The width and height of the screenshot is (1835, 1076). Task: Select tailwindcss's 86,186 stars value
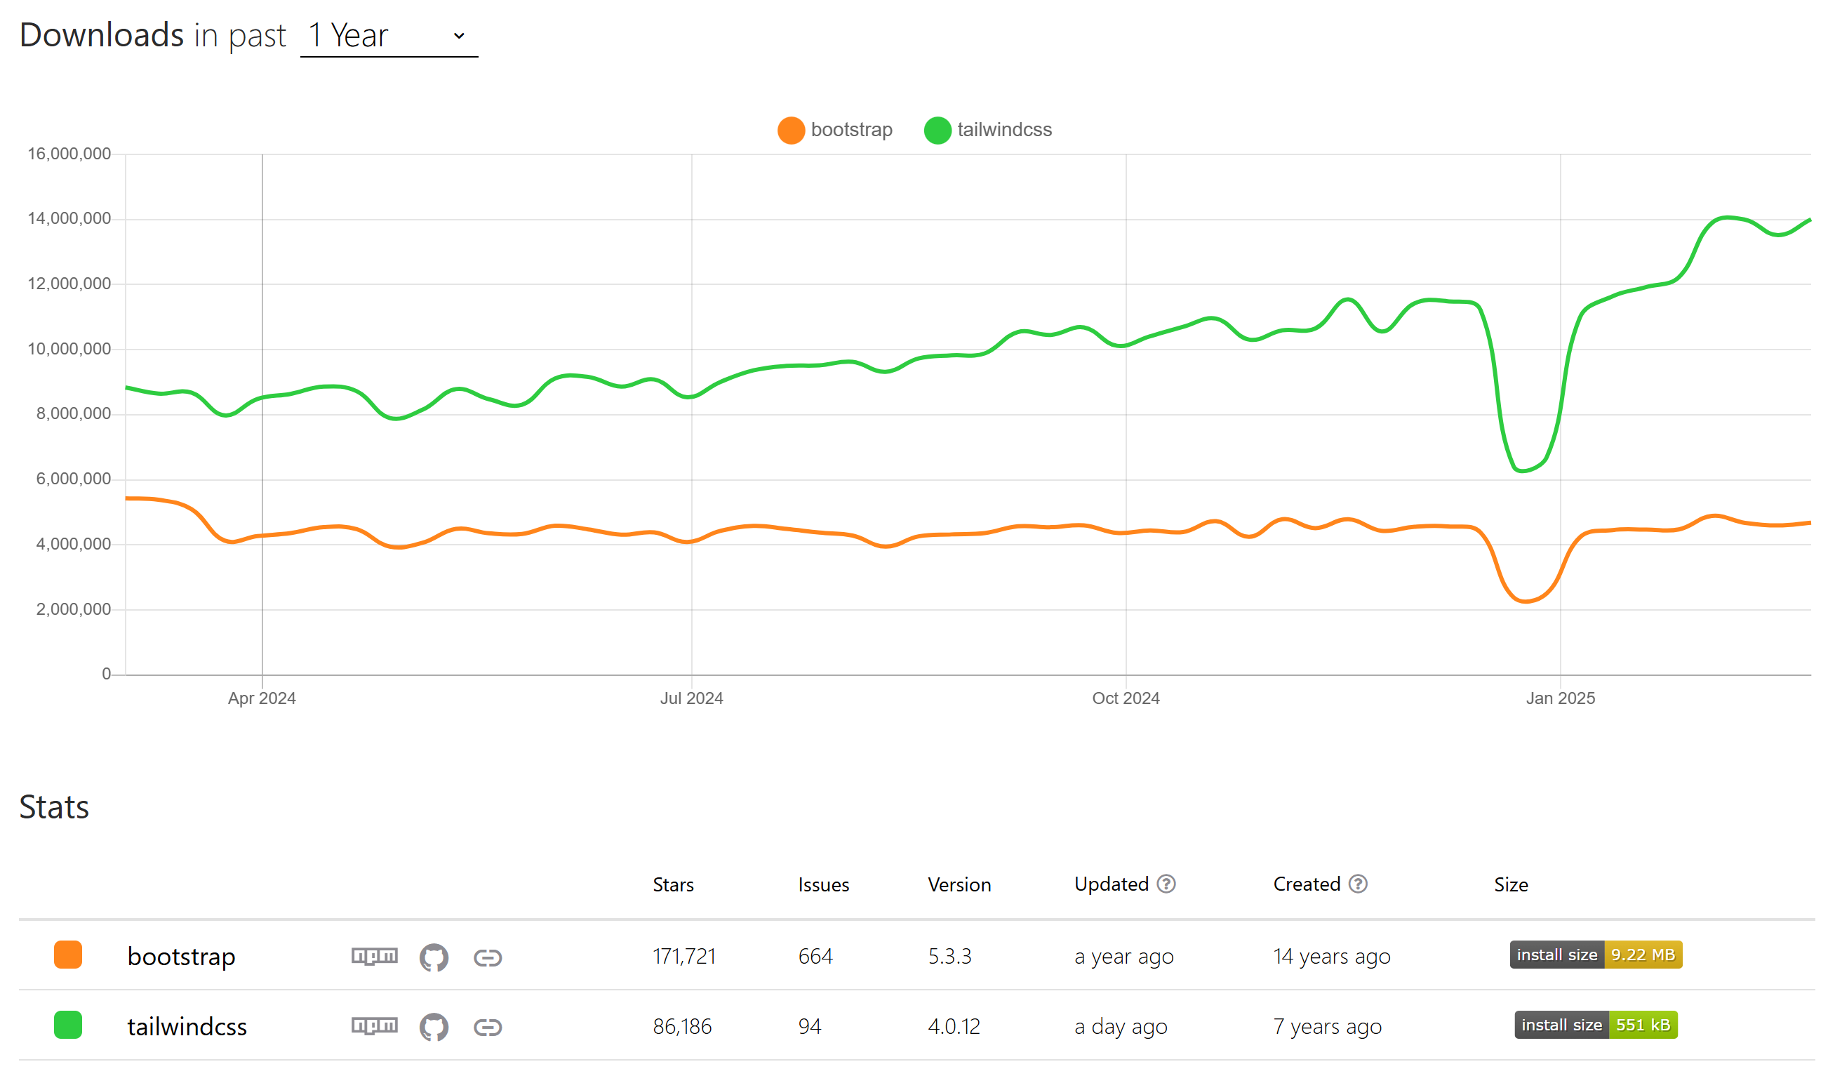[x=681, y=1025]
